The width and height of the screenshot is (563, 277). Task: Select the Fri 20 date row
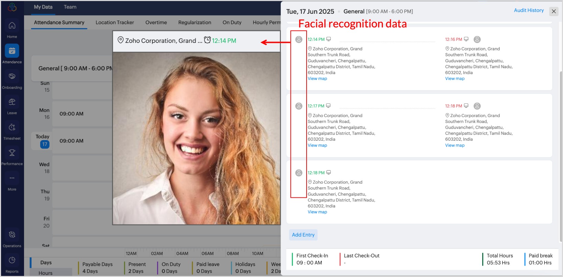pos(46,222)
